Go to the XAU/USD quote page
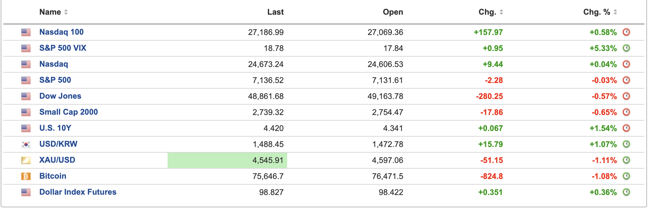 pos(57,160)
